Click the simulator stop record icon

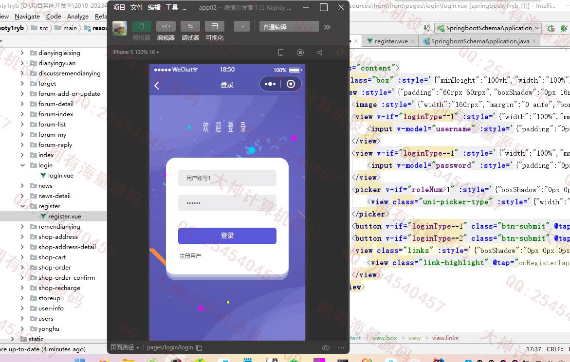(x=300, y=53)
